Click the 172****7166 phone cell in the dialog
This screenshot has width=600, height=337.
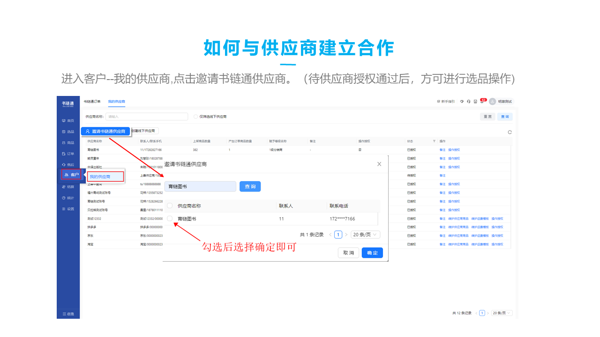coord(342,219)
